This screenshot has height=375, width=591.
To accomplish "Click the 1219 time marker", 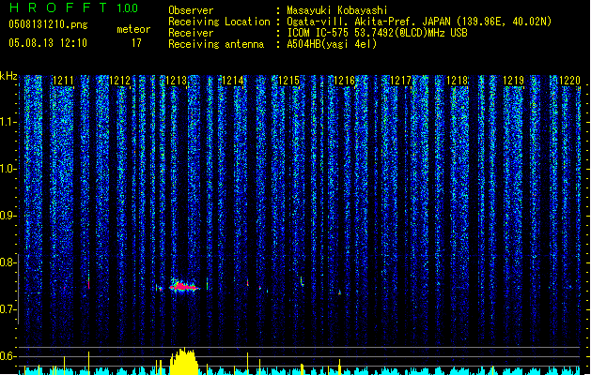I will point(513,81).
